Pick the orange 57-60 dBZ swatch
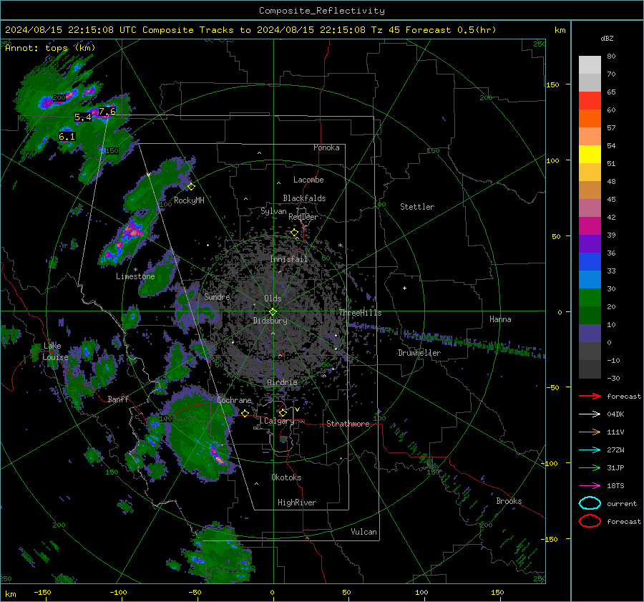644x602 pixels. click(x=590, y=118)
